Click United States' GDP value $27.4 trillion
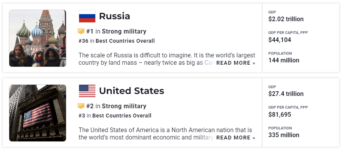Viewport: 343px width, 151px height. tap(286, 94)
